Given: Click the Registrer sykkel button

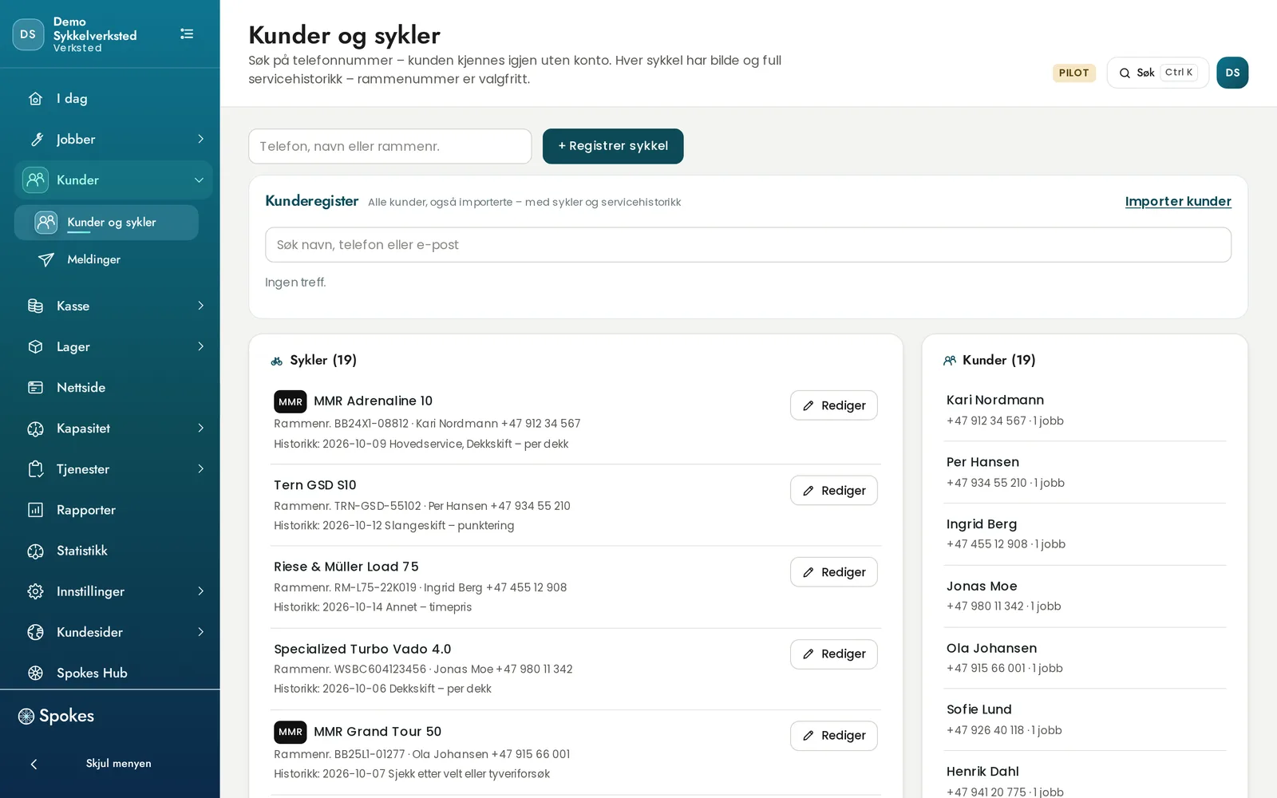Looking at the screenshot, I should (x=613, y=146).
